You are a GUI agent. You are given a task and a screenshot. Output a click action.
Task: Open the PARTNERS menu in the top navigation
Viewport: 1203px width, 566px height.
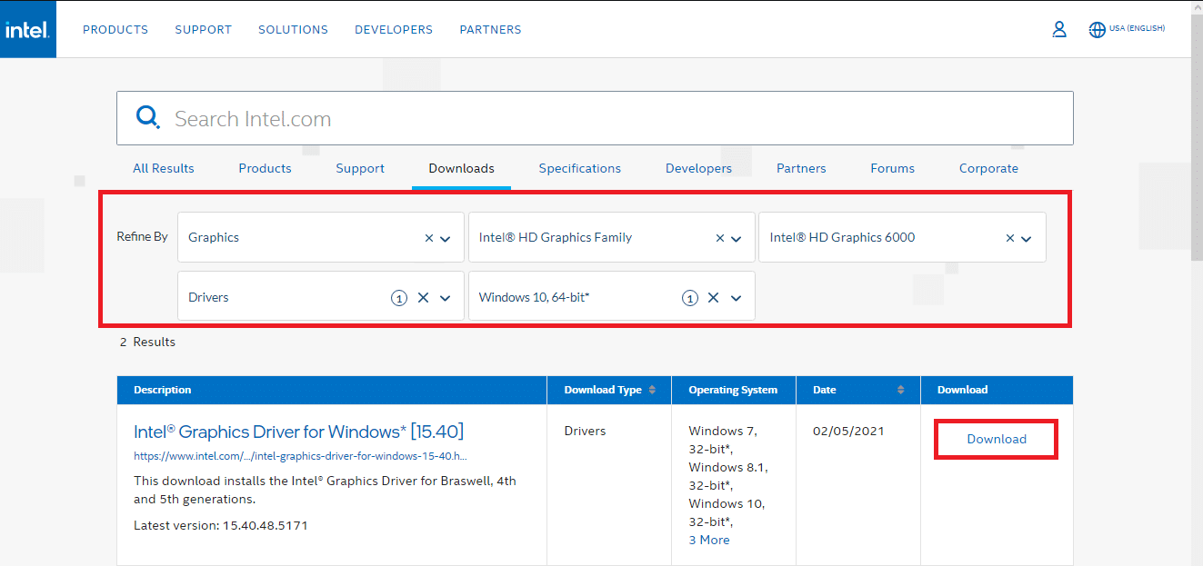(x=490, y=29)
